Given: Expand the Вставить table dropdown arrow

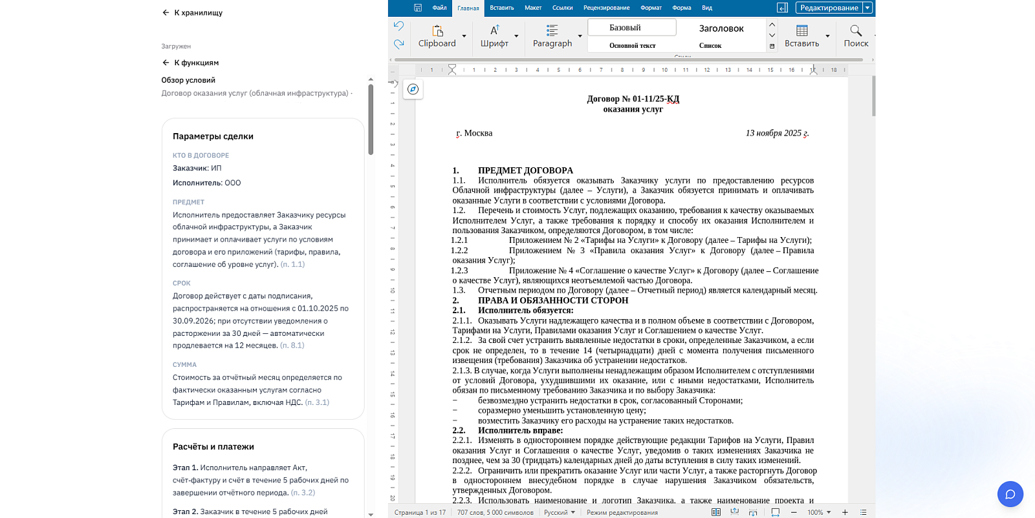Looking at the screenshot, I should [827, 36].
